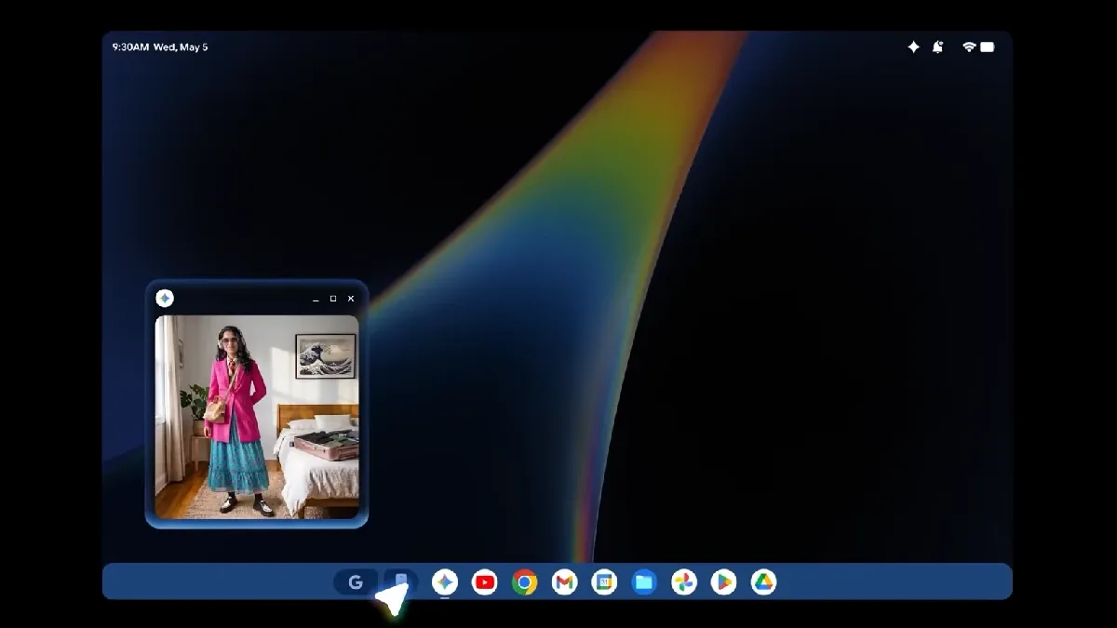Click the battery status icon
The width and height of the screenshot is (1117, 628).
(x=988, y=47)
